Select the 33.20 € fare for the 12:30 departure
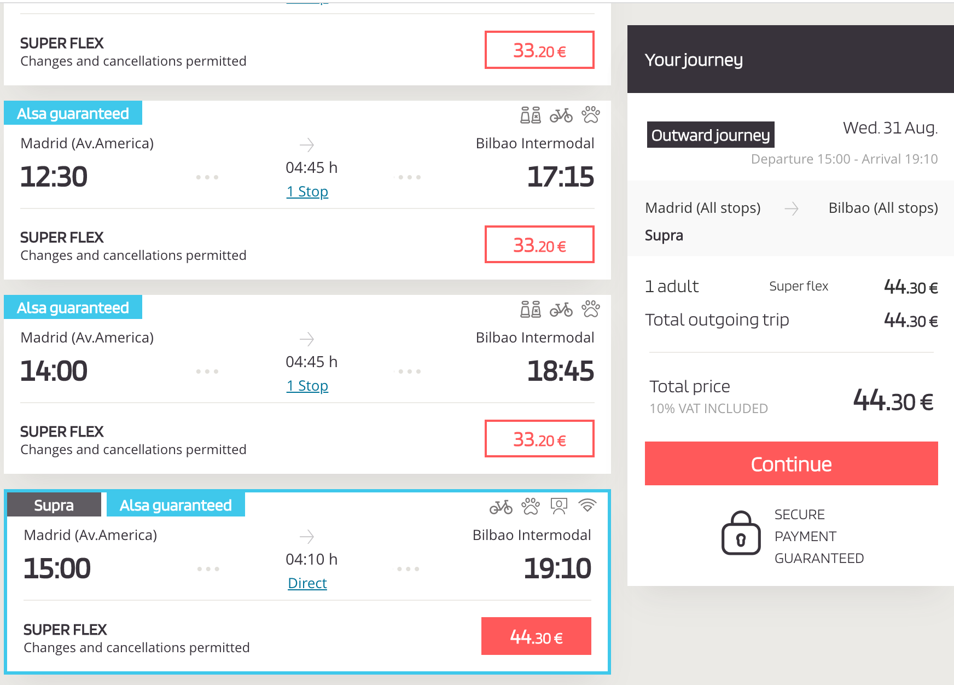Viewport: 954px width, 685px height. [539, 245]
